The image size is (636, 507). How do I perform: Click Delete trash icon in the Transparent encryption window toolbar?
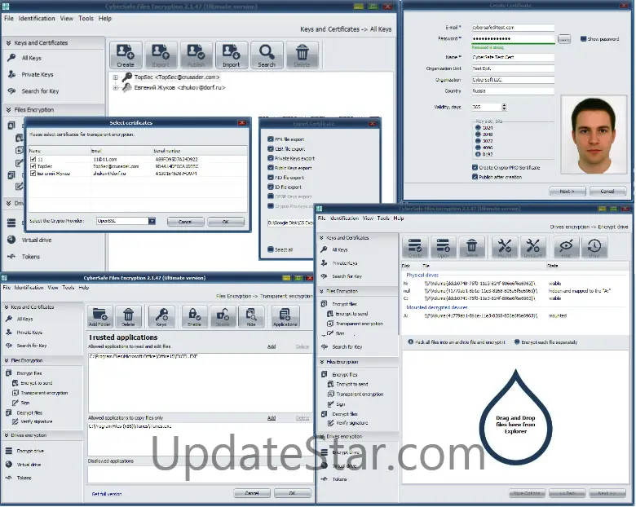click(x=128, y=316)
